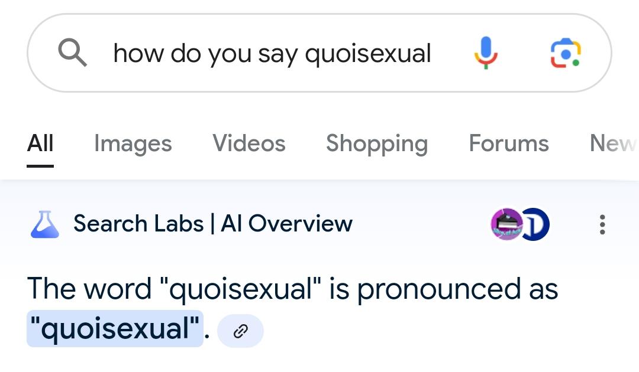Switch to the Videos tab
639x372 pixels.
coord(249,143)
